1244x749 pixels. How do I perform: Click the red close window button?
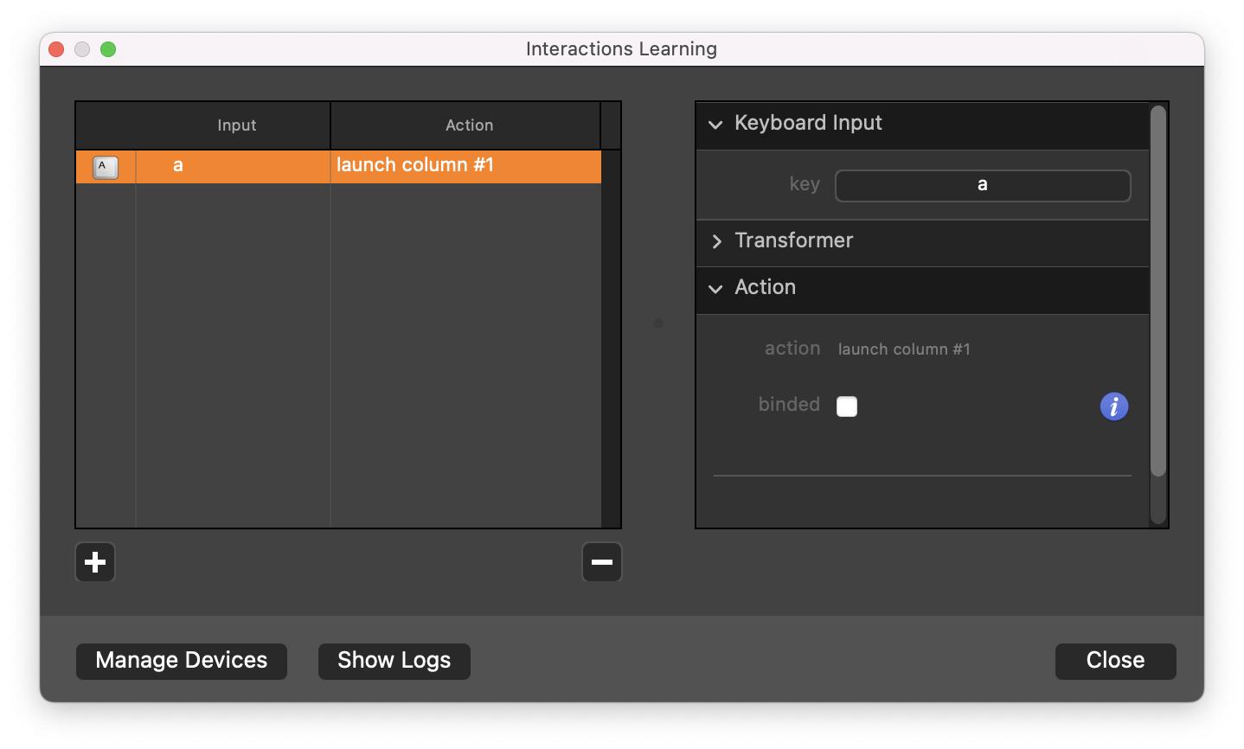pyautogui.click(x=56, y=49)
